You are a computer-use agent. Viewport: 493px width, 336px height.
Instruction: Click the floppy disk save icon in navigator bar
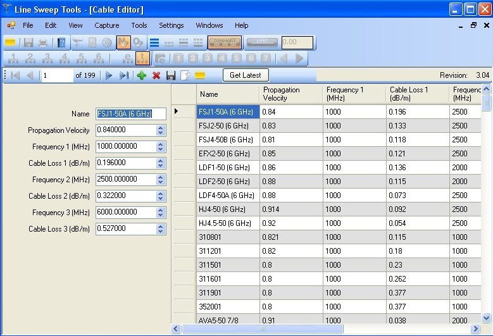pos(171,75)
